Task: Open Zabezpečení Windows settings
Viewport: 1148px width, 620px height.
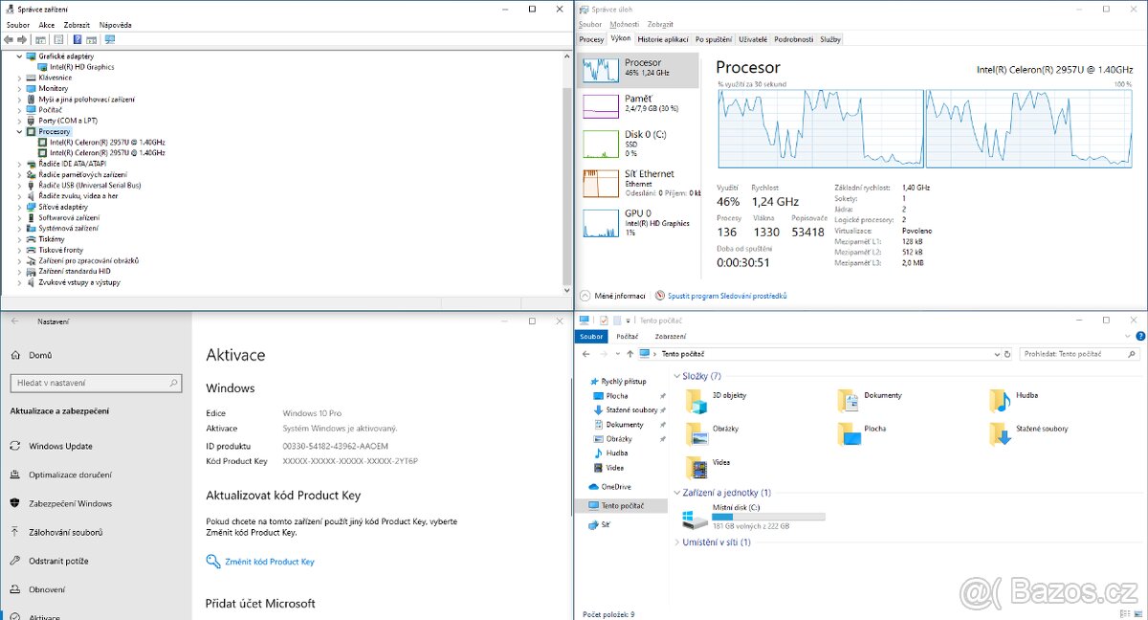Action: (70, 503)
